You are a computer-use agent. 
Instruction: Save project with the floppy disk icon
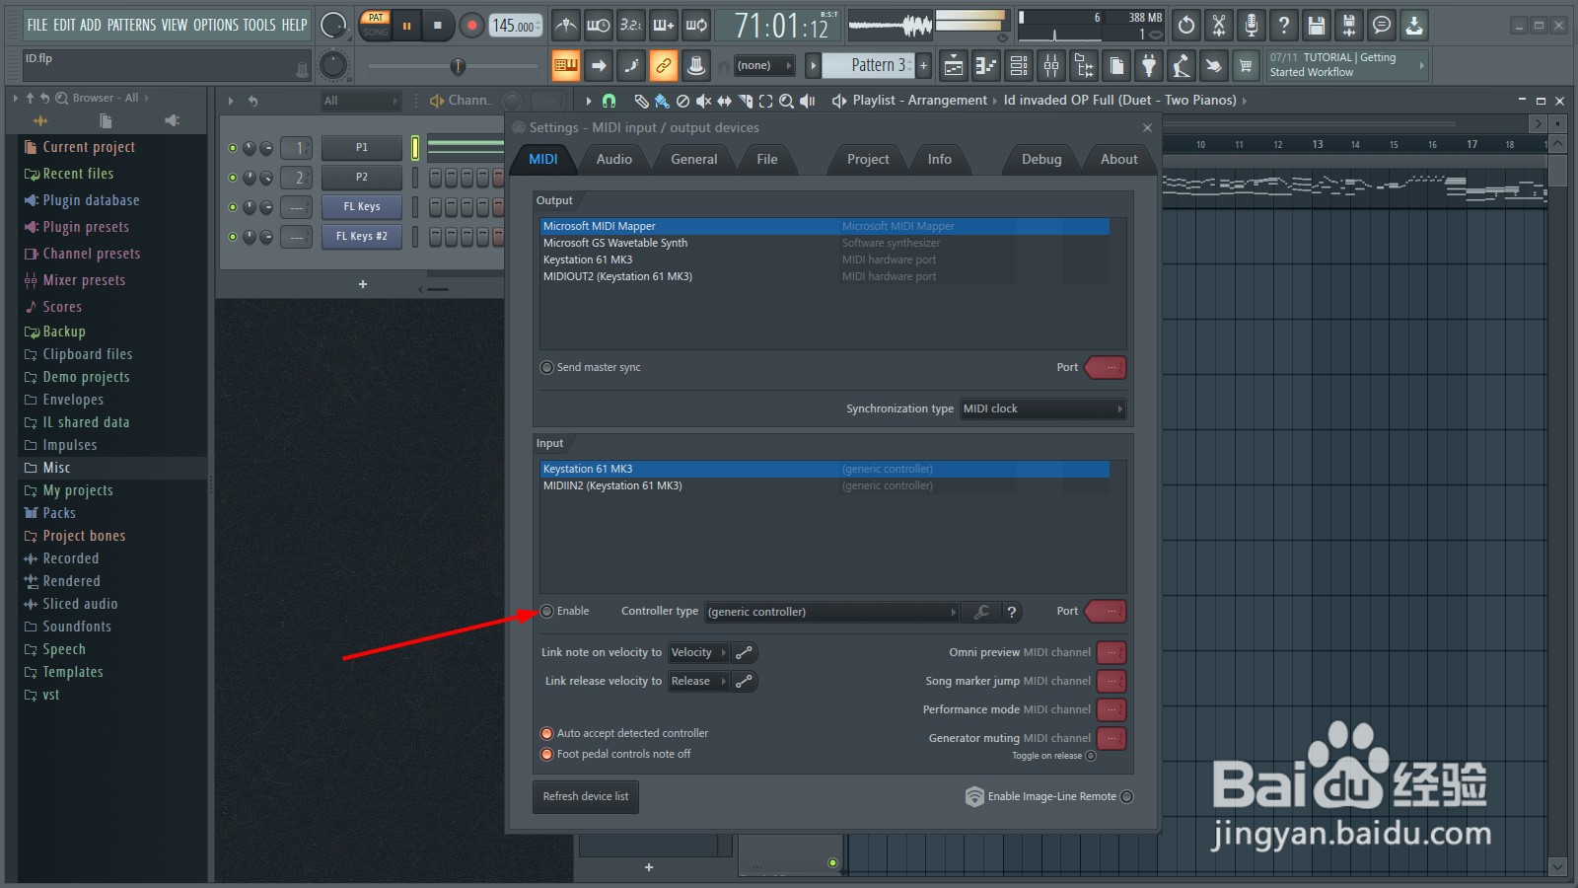click(x=1317, y=26)
